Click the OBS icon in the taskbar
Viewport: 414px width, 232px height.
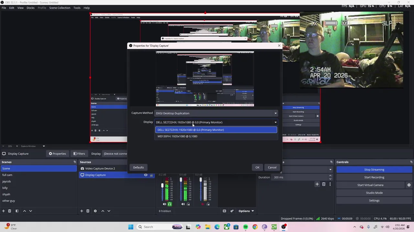coord(284,227)
